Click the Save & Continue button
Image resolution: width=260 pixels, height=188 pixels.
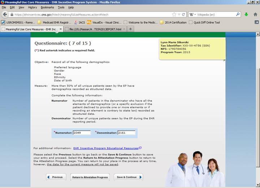[128, 177]
